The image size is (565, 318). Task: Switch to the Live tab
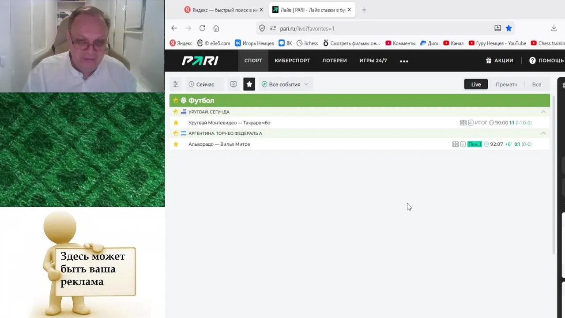(476, 84)
